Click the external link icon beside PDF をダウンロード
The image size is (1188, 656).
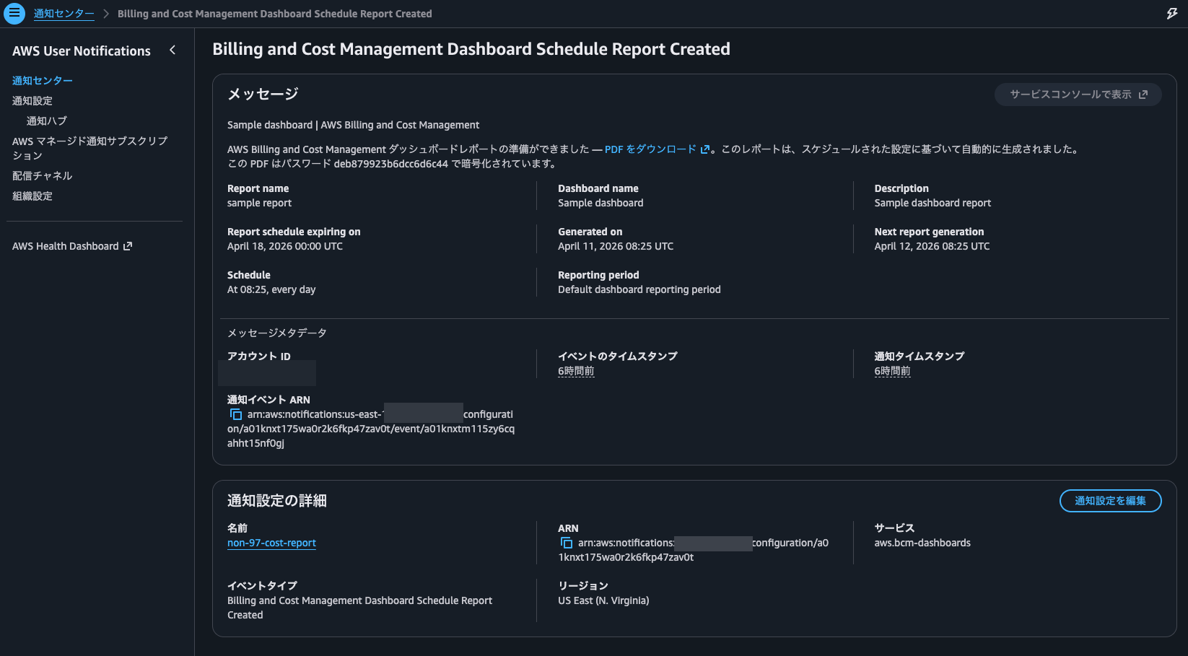pyautogui.click(x=705, y=149)
